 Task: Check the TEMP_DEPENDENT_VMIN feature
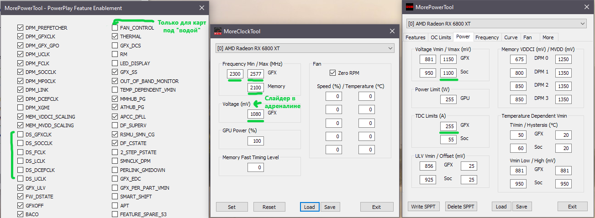click(115, 90)
